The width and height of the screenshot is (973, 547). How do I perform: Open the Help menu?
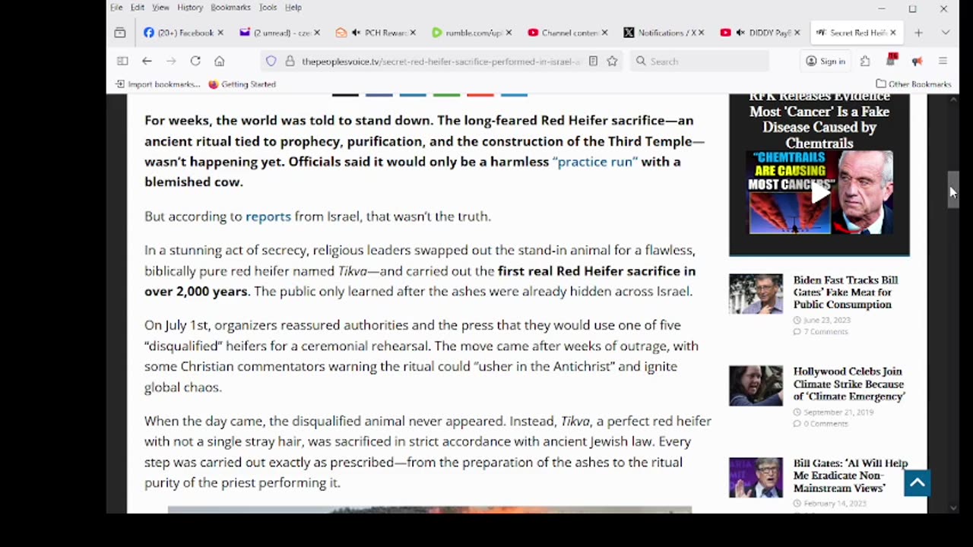point(293,8)
